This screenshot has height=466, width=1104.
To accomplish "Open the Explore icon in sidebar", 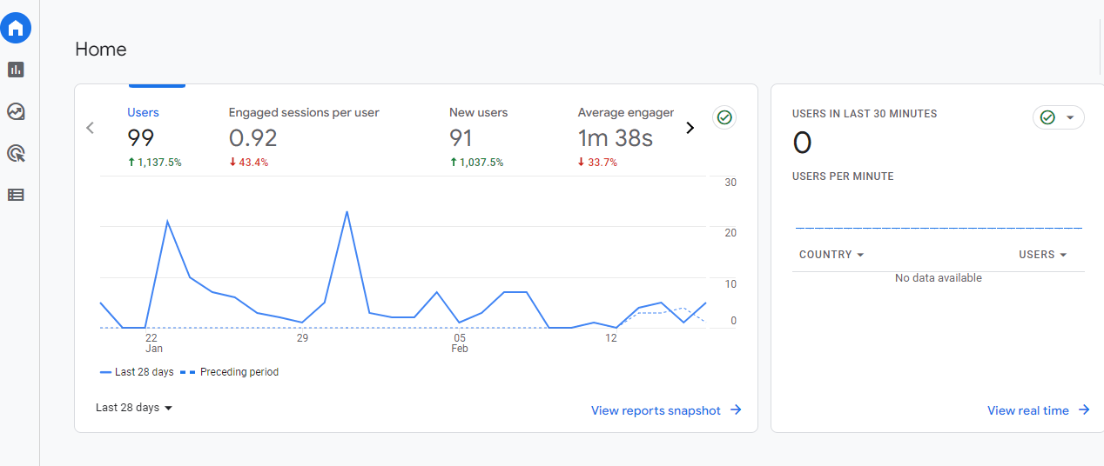I will coord(16,111).
